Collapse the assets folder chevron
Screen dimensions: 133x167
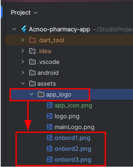coord(23,83)
